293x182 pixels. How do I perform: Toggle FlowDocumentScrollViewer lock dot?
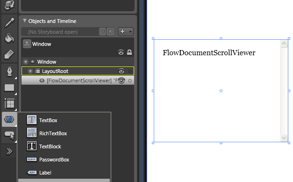point(130,80)
